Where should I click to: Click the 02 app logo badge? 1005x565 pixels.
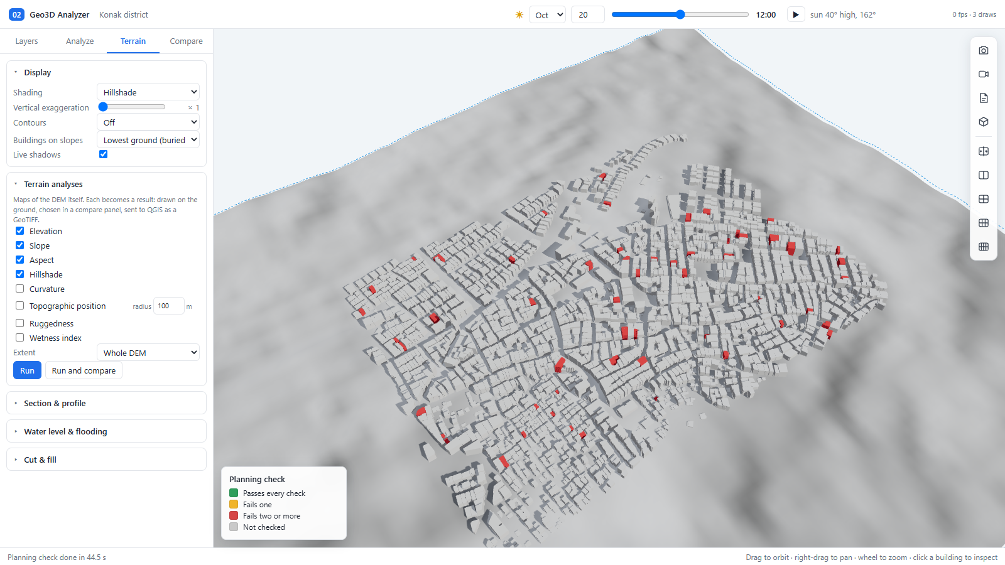pos(16,14)
